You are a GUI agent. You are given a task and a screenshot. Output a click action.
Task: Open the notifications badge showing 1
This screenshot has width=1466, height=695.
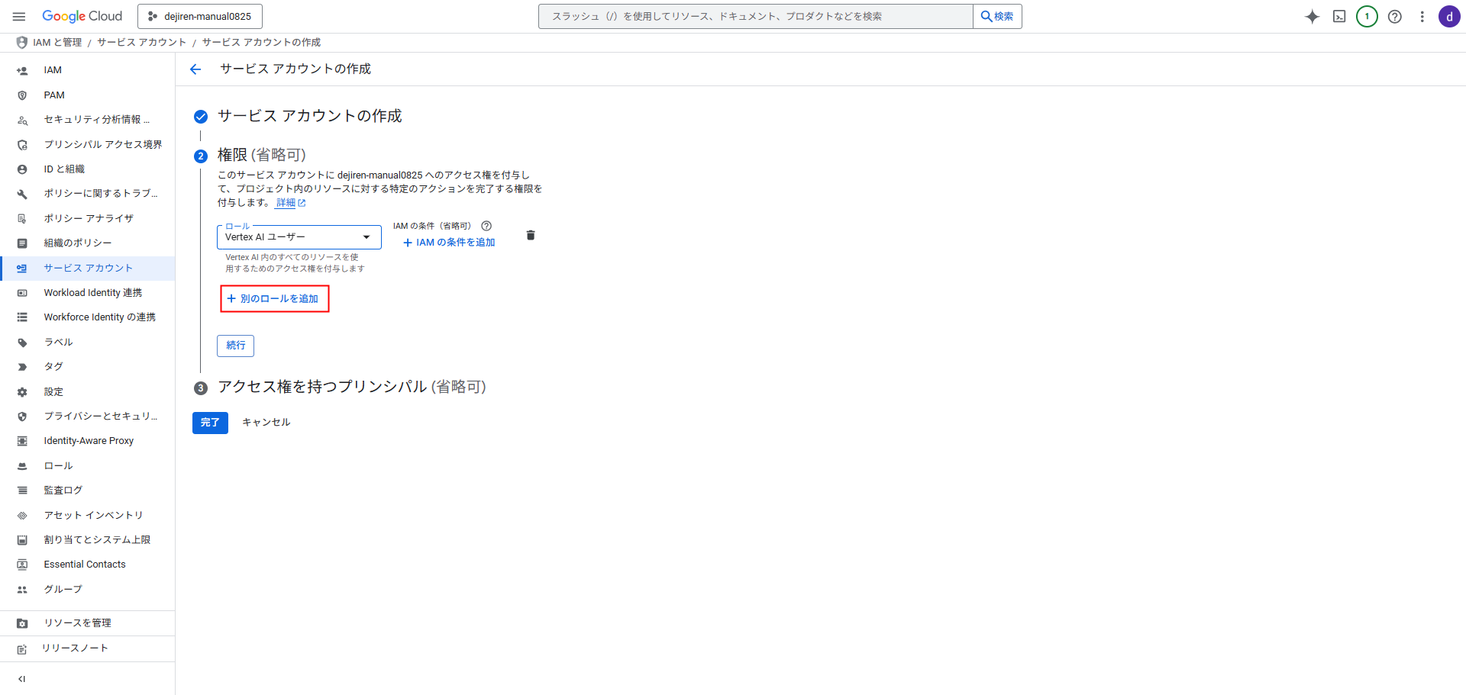[1367, 17]
